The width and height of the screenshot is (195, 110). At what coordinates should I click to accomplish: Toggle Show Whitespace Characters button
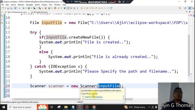[x=78, y=8]
